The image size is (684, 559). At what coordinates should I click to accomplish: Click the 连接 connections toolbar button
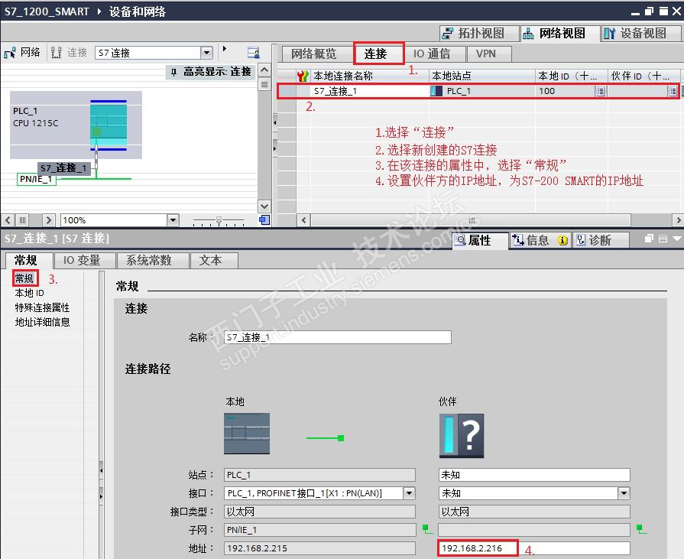coord(70,52)
